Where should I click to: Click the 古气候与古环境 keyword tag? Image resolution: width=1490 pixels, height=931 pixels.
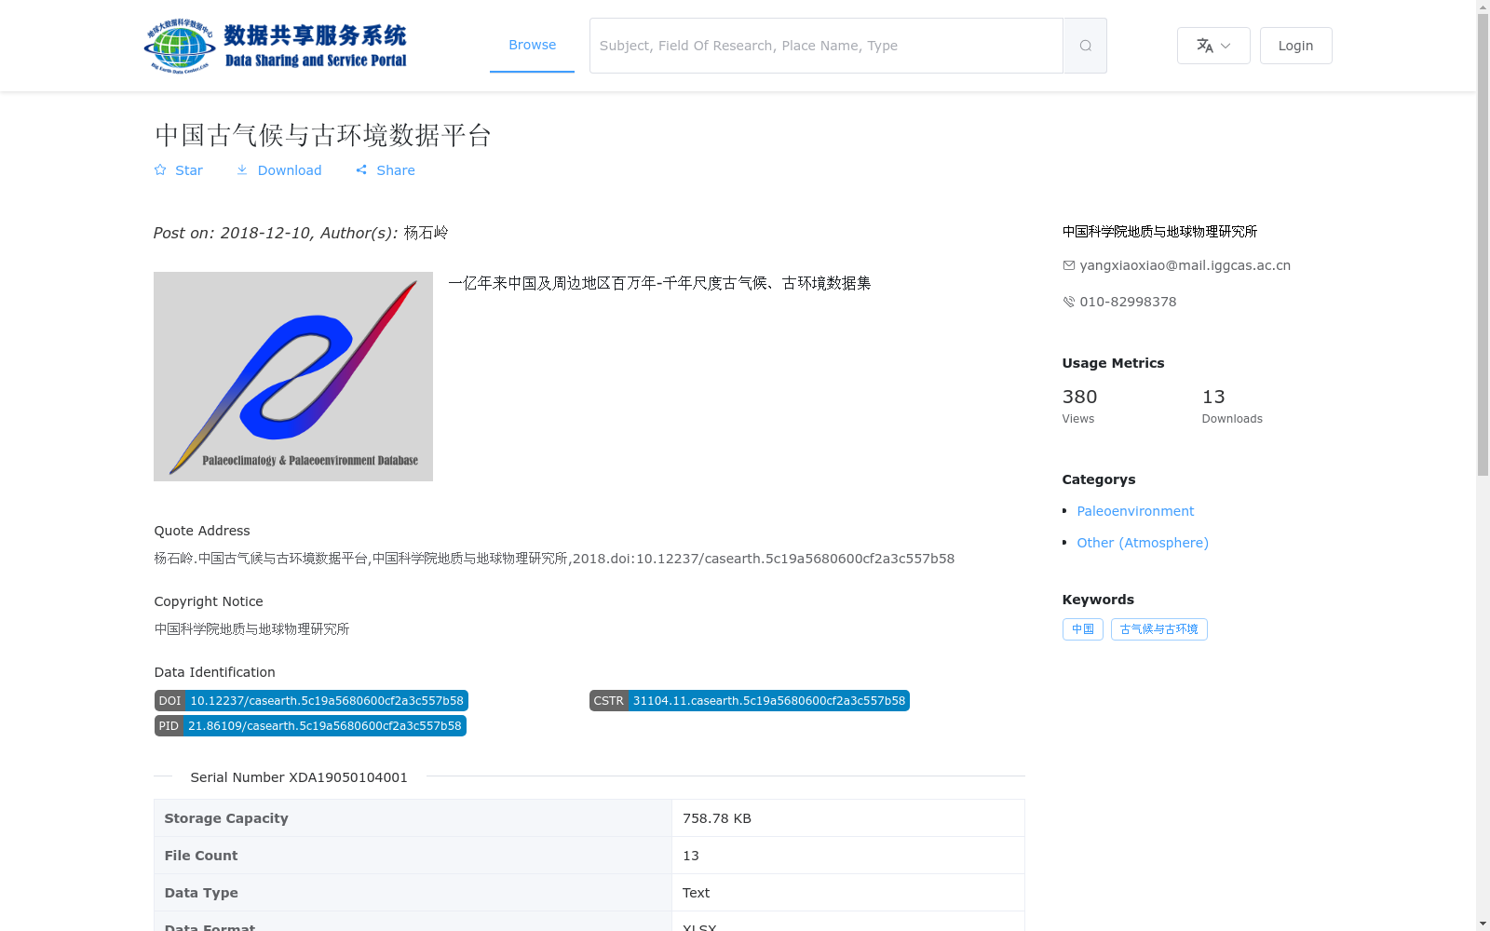1159,629
